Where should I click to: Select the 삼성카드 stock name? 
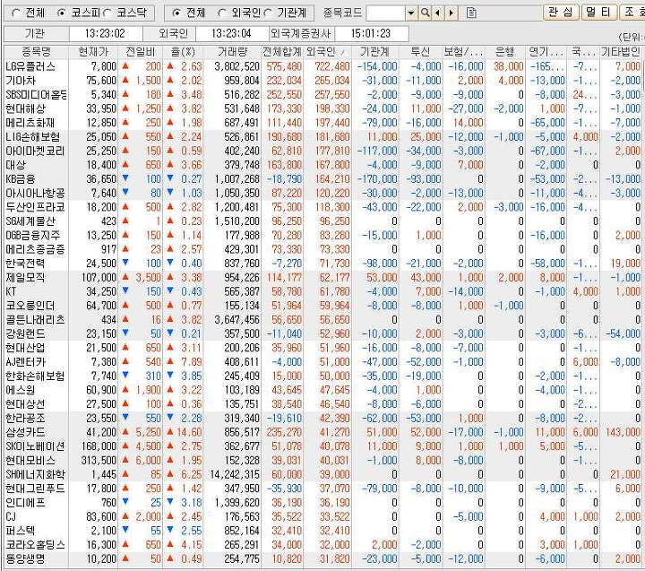(25, 432)
